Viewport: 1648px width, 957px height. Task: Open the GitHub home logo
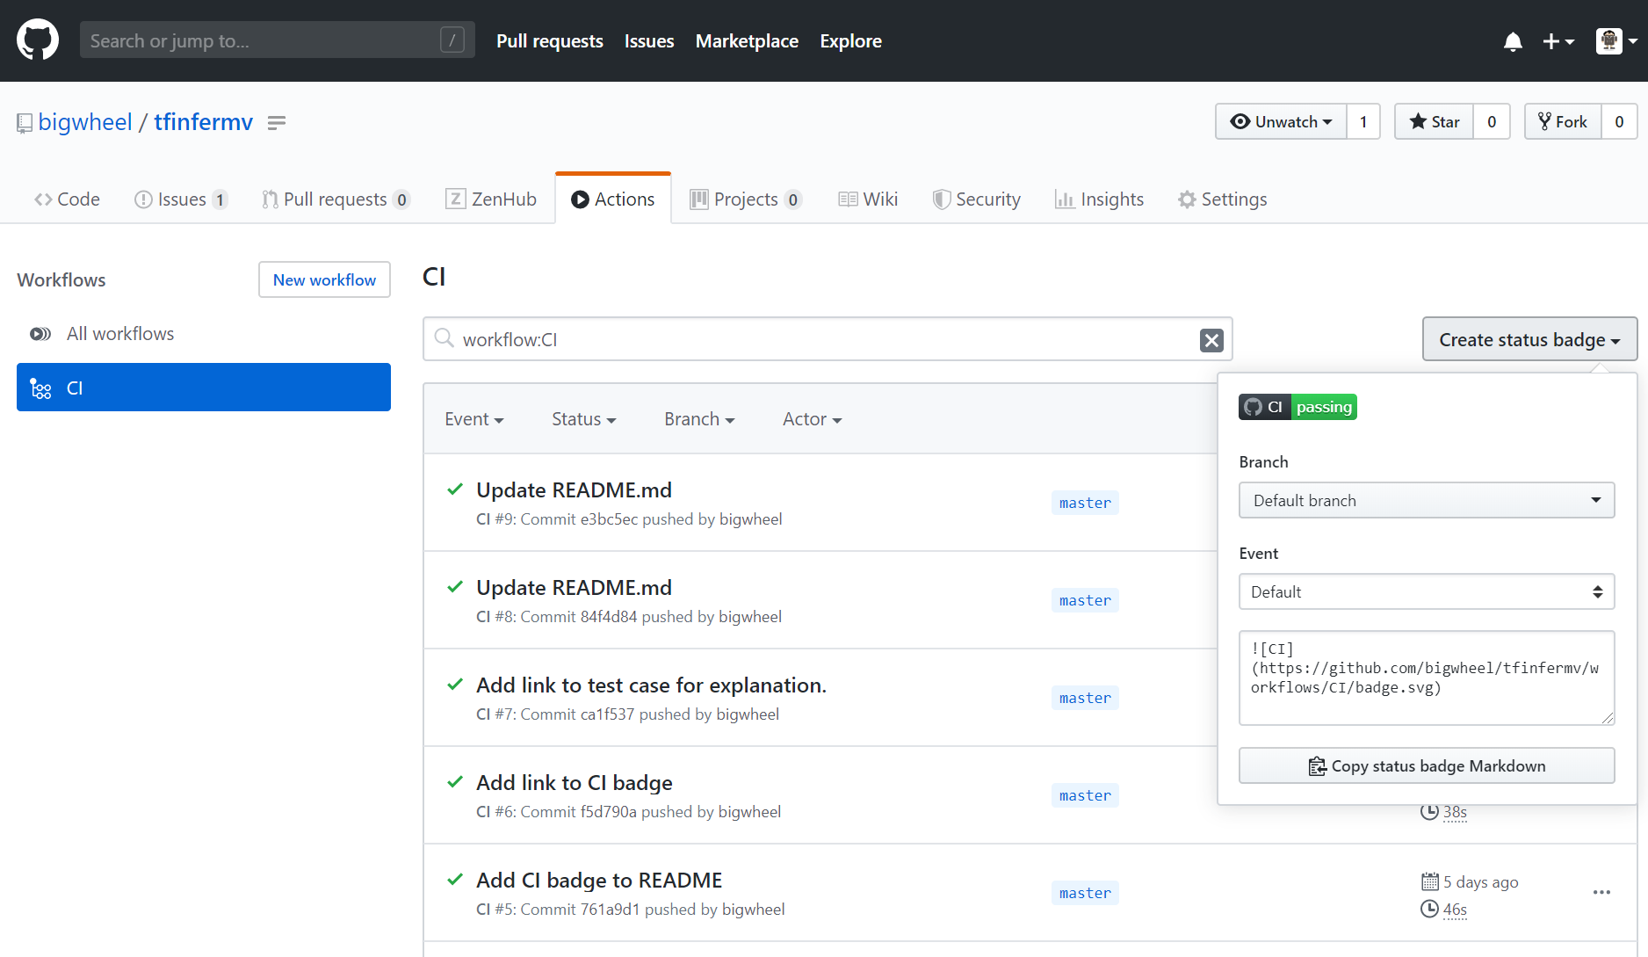tap(38, 40)
